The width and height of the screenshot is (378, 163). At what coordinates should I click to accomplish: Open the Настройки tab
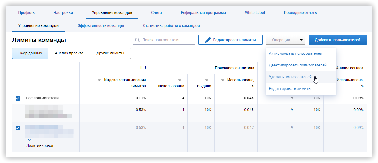63,13
